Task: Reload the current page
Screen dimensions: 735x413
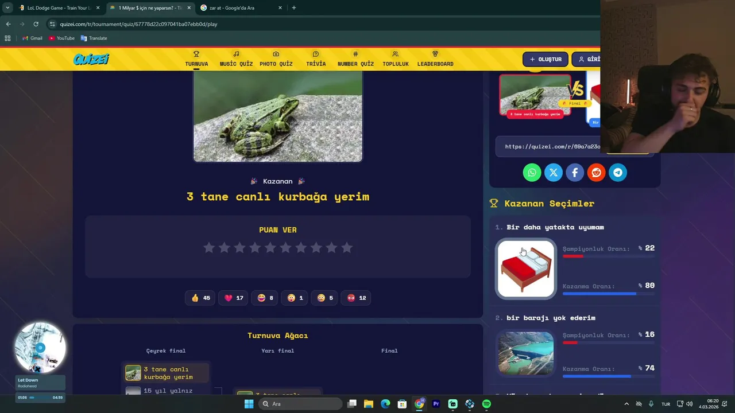Action: tap(36, 24)
